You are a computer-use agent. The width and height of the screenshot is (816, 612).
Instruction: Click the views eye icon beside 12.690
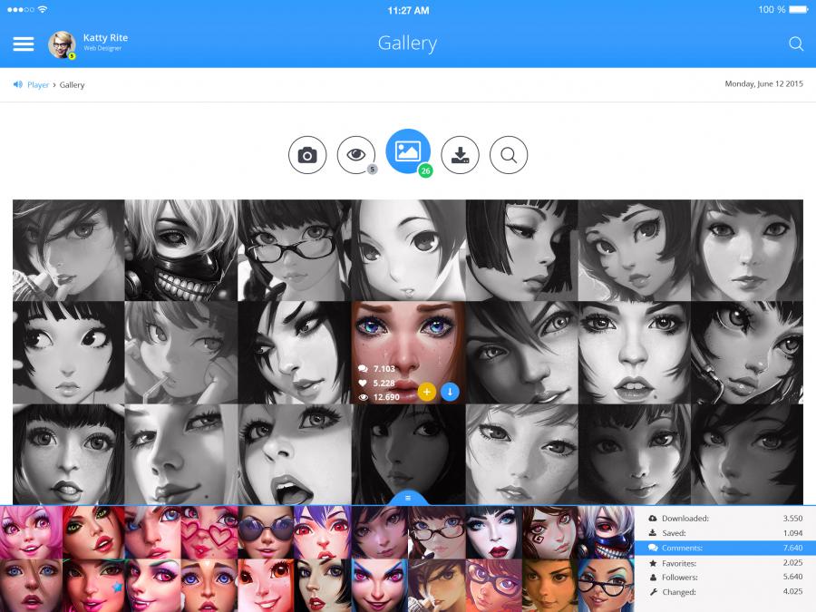364,397
